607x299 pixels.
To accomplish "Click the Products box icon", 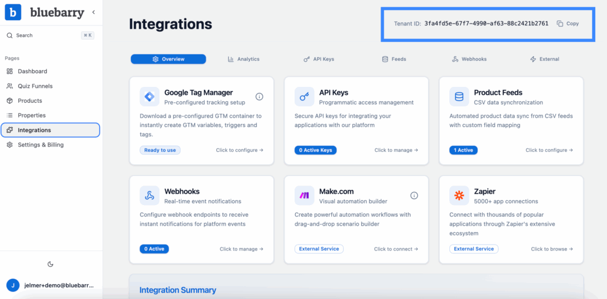I will pyautogui.click(x=9, y=100).
